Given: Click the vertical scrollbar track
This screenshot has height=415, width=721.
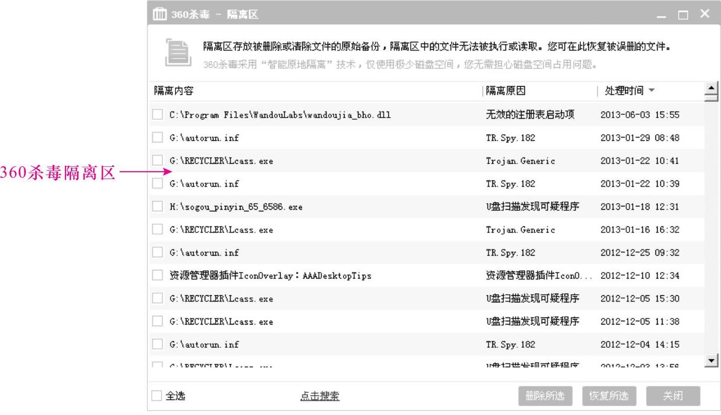Looking at the screenshot, I should (x=711, y=228).
